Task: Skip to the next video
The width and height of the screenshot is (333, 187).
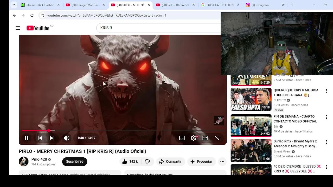Action: point(52,138)
